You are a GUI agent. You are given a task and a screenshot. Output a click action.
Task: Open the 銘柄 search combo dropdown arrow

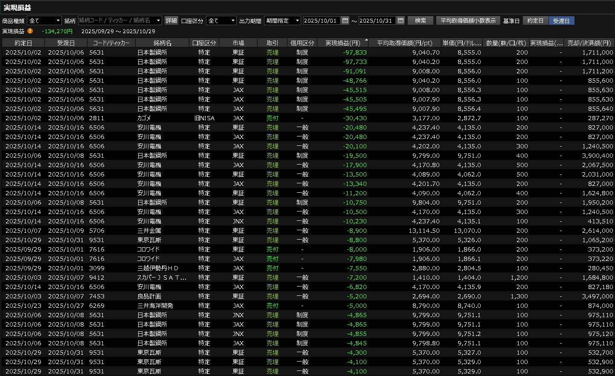pos(158,20)
